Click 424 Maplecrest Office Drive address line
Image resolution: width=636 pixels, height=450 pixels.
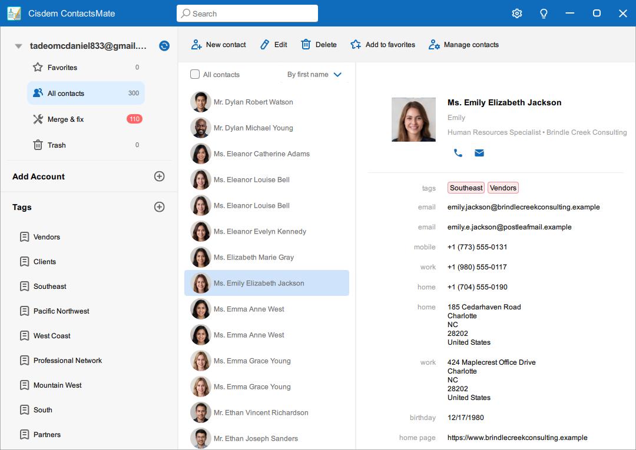tap(491, 362)
